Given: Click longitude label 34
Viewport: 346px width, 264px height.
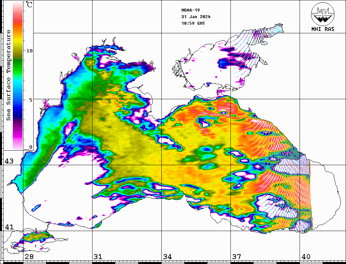Looking at the screenshot, I should click(167, 256).
